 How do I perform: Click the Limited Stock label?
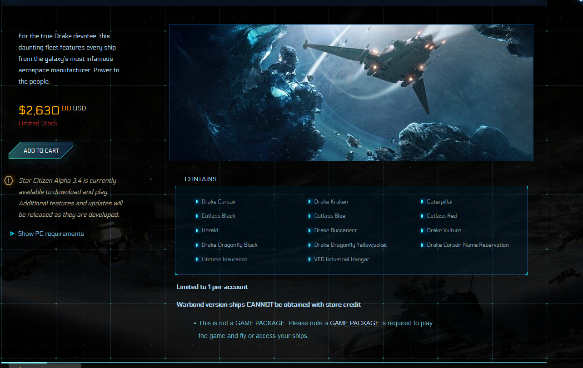38,123
